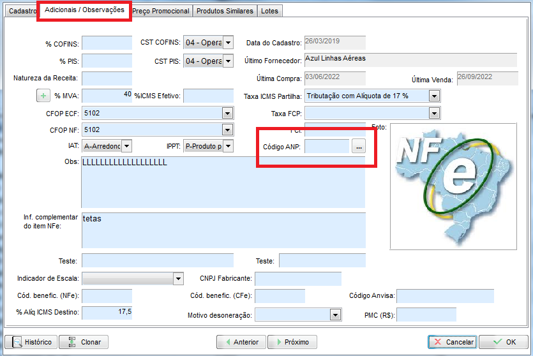This screenshot has width=533, height=356.
Task: Click the CNPJ Fabricante input field
Action: (297, 279)
